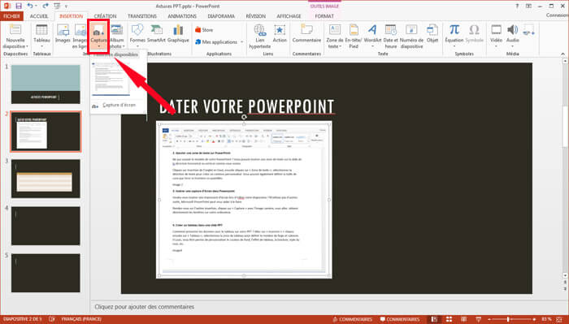The width and height of the screenshot is (569, 324).
Task: Open the Formes shapes gallery
Action: 137,36
